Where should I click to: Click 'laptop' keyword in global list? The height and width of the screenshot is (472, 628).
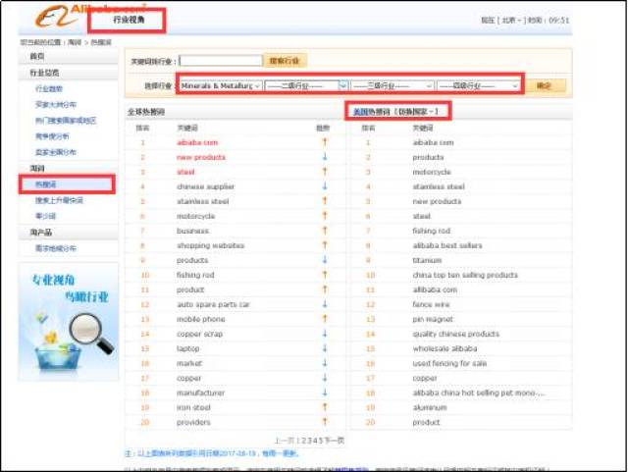pos(187,348)
